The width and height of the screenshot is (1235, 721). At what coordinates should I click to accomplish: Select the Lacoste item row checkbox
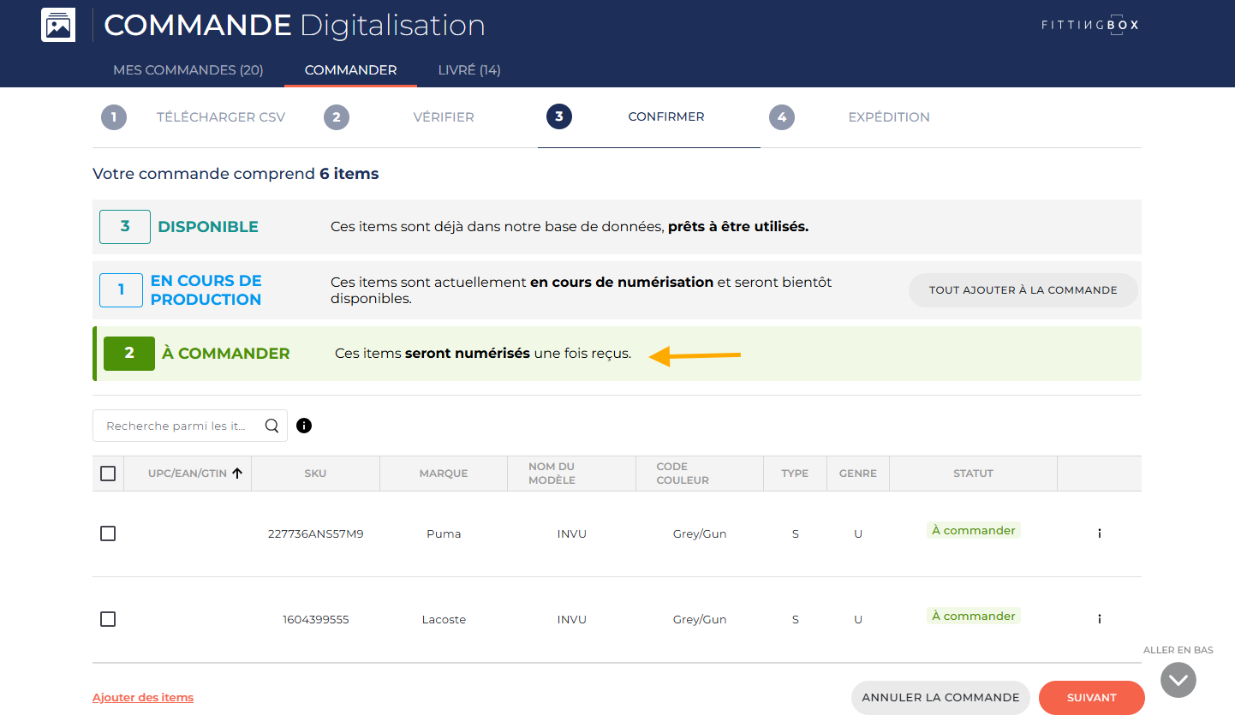[108, 619]
